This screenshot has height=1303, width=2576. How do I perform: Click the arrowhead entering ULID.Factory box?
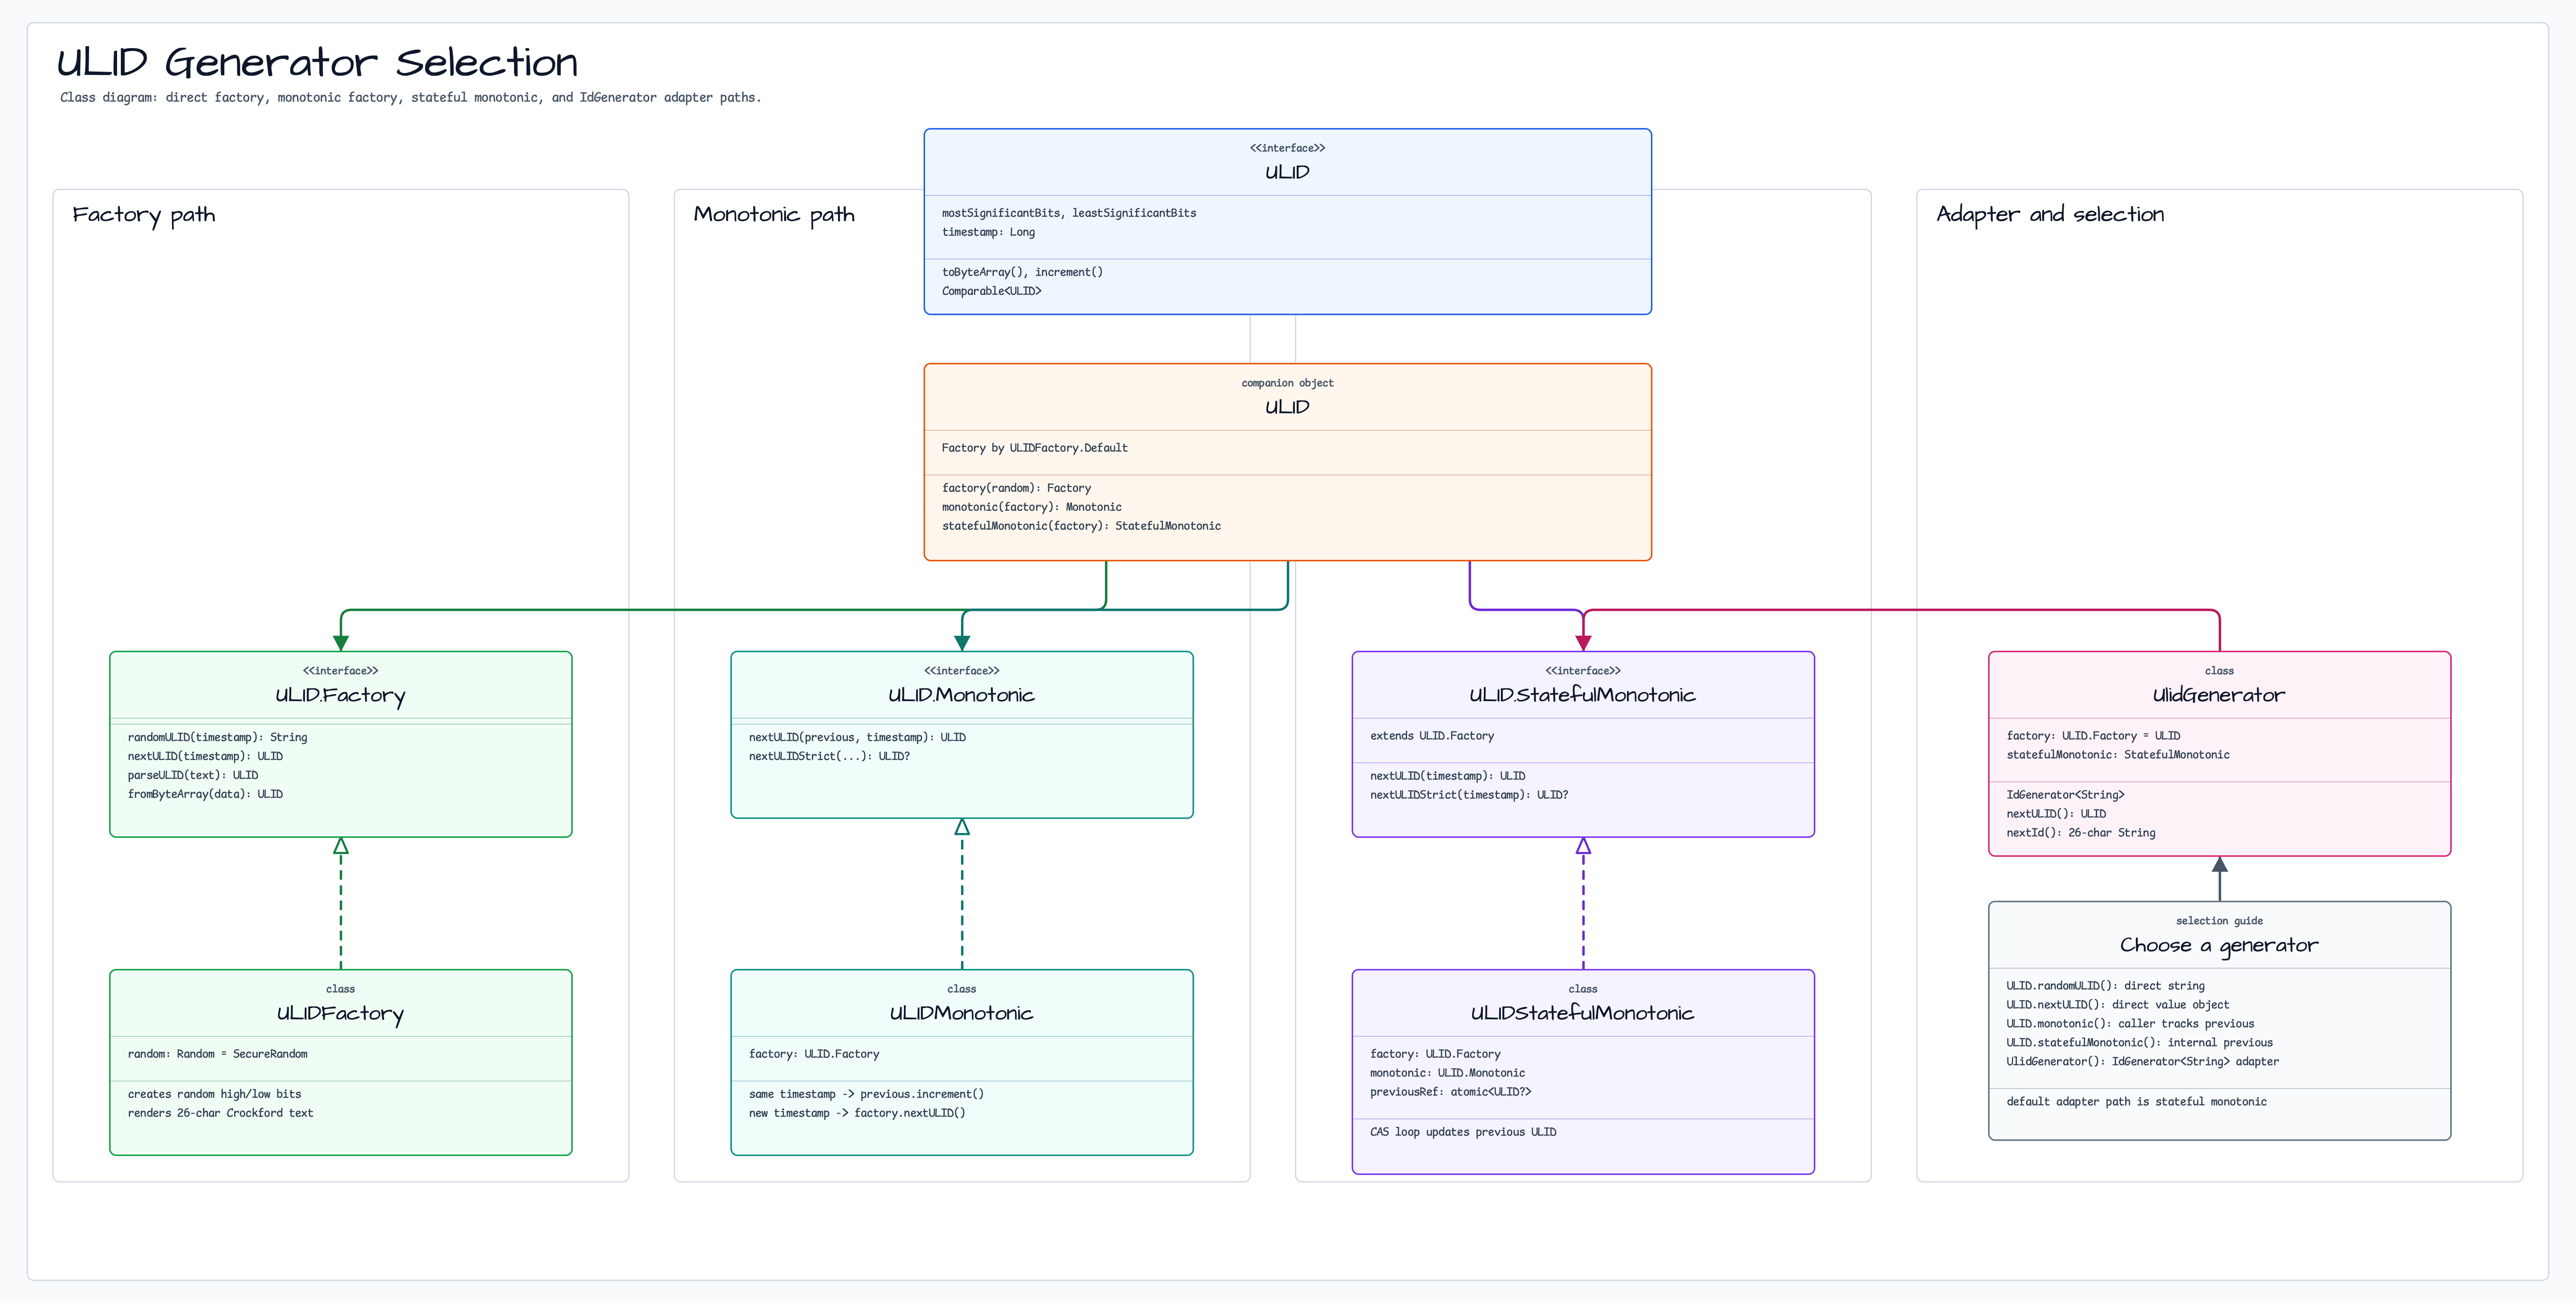point(341,643)
